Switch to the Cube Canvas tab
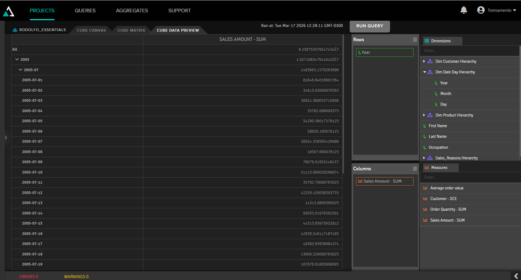Screen dimensions: 521x280 pos(91,30)
